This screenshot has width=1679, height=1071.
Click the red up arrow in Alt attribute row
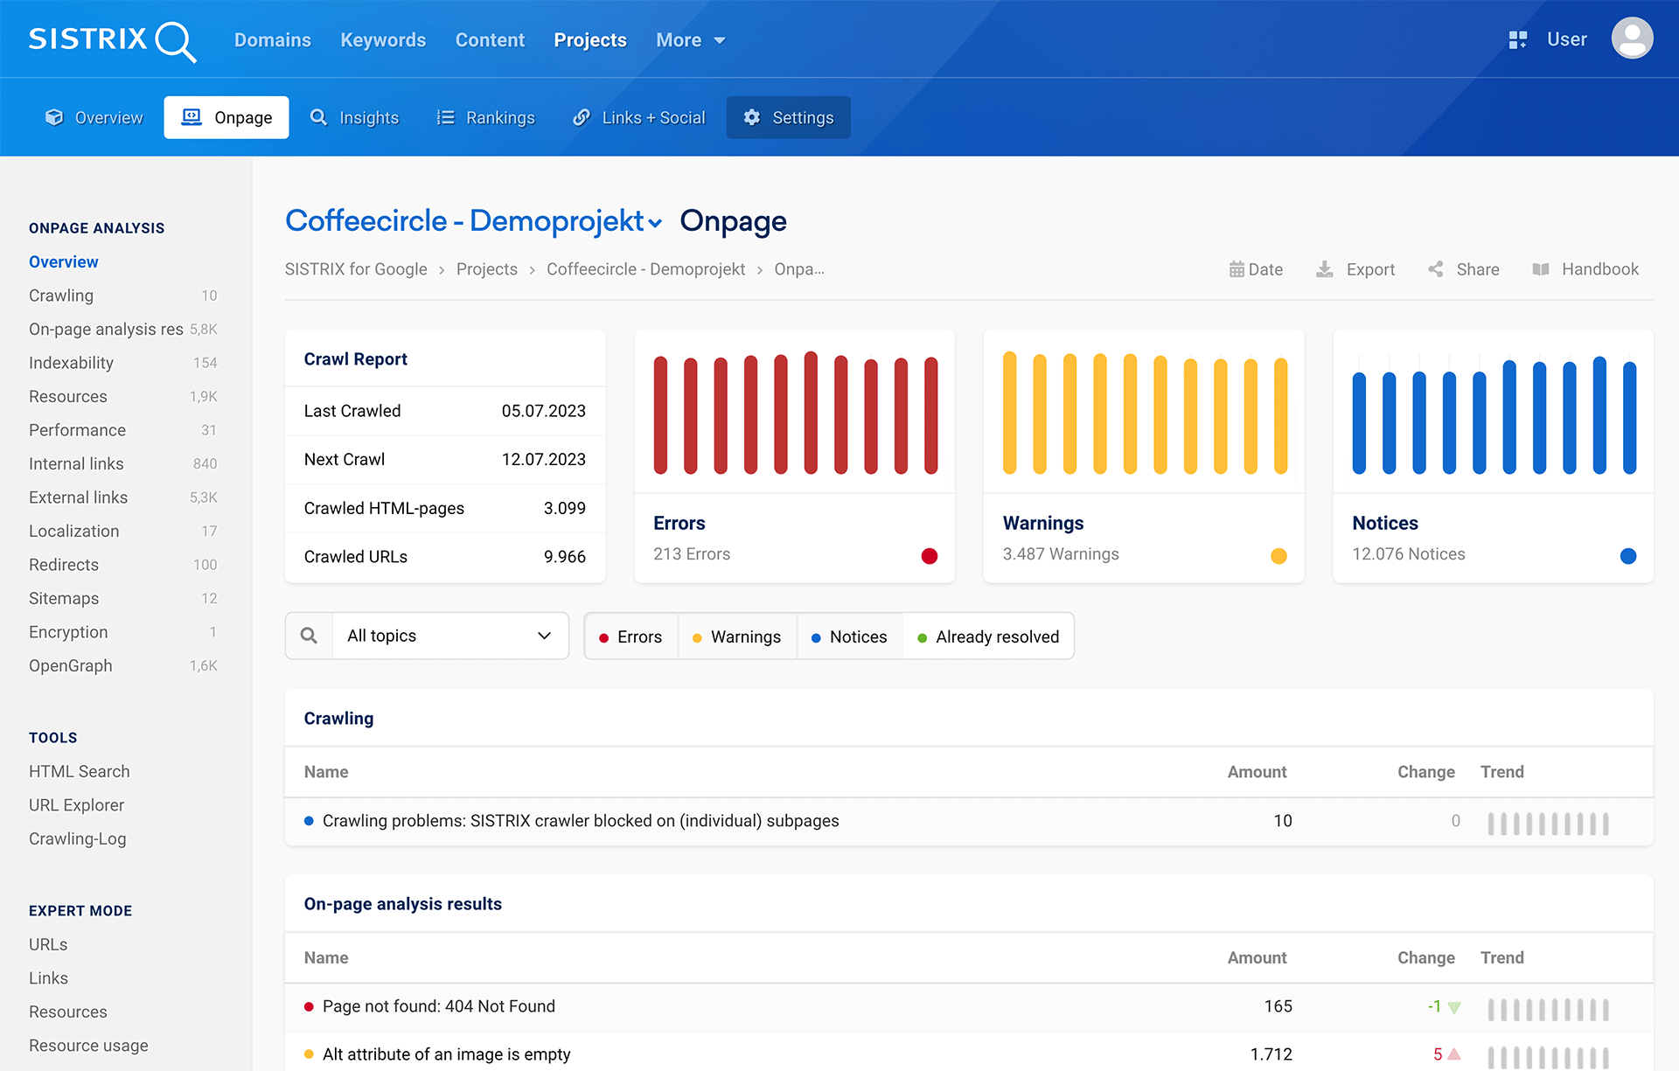point(1454,1054)
